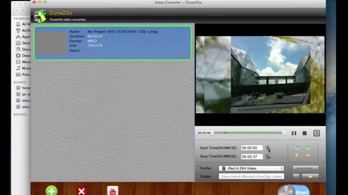The width and height of the screenshot is (348, 195).
Task: Click the MPG2 format value
Action: tap(92, 41)
